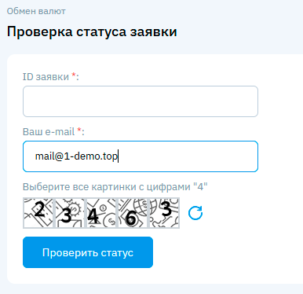Select the captcha picture showing digit 2
The height and width of the screenshot is (294, 303).
(38, 213)
